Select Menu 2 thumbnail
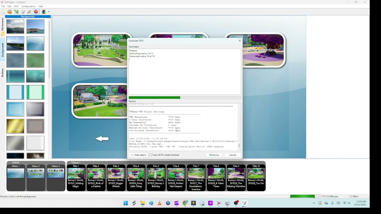Image resolution: width=381 pixels, height=214 pixels. click(36, 177)
